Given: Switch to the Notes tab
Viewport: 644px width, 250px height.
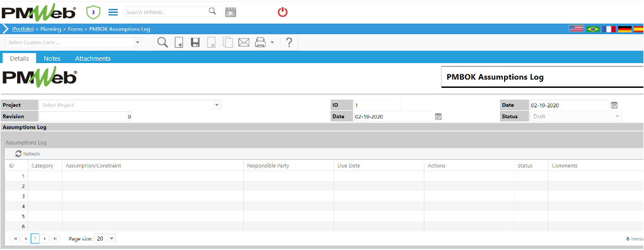Looking at the screenshot, I should click(x=52, y=58).
